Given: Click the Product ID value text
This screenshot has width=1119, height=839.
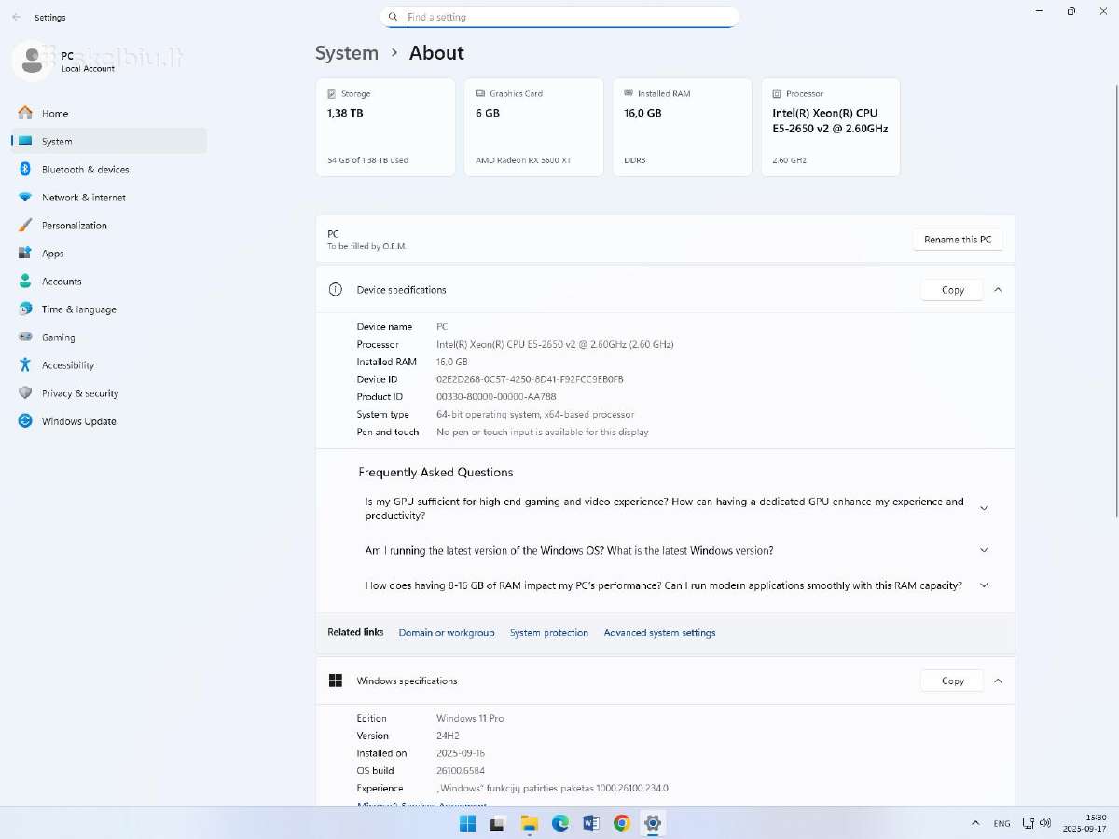Looking at the screenshot, I should click(x=496, y=396).
